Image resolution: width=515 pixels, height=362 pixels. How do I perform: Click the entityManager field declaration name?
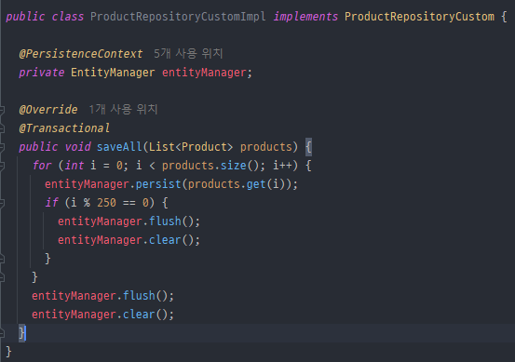[x=204, y=73]
